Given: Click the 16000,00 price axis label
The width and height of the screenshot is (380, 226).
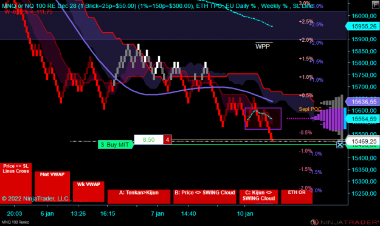Looking at the screenshot, I should point(364,16).
